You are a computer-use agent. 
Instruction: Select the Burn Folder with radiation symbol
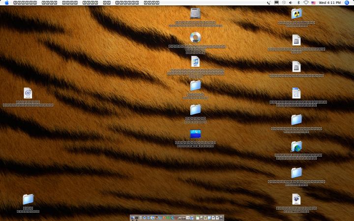tap(296, 14)
